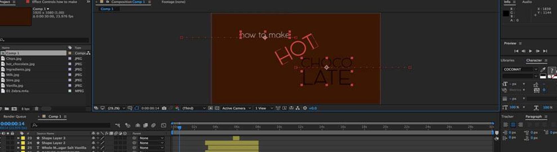Open the Libraries tab

coord(508,60)
